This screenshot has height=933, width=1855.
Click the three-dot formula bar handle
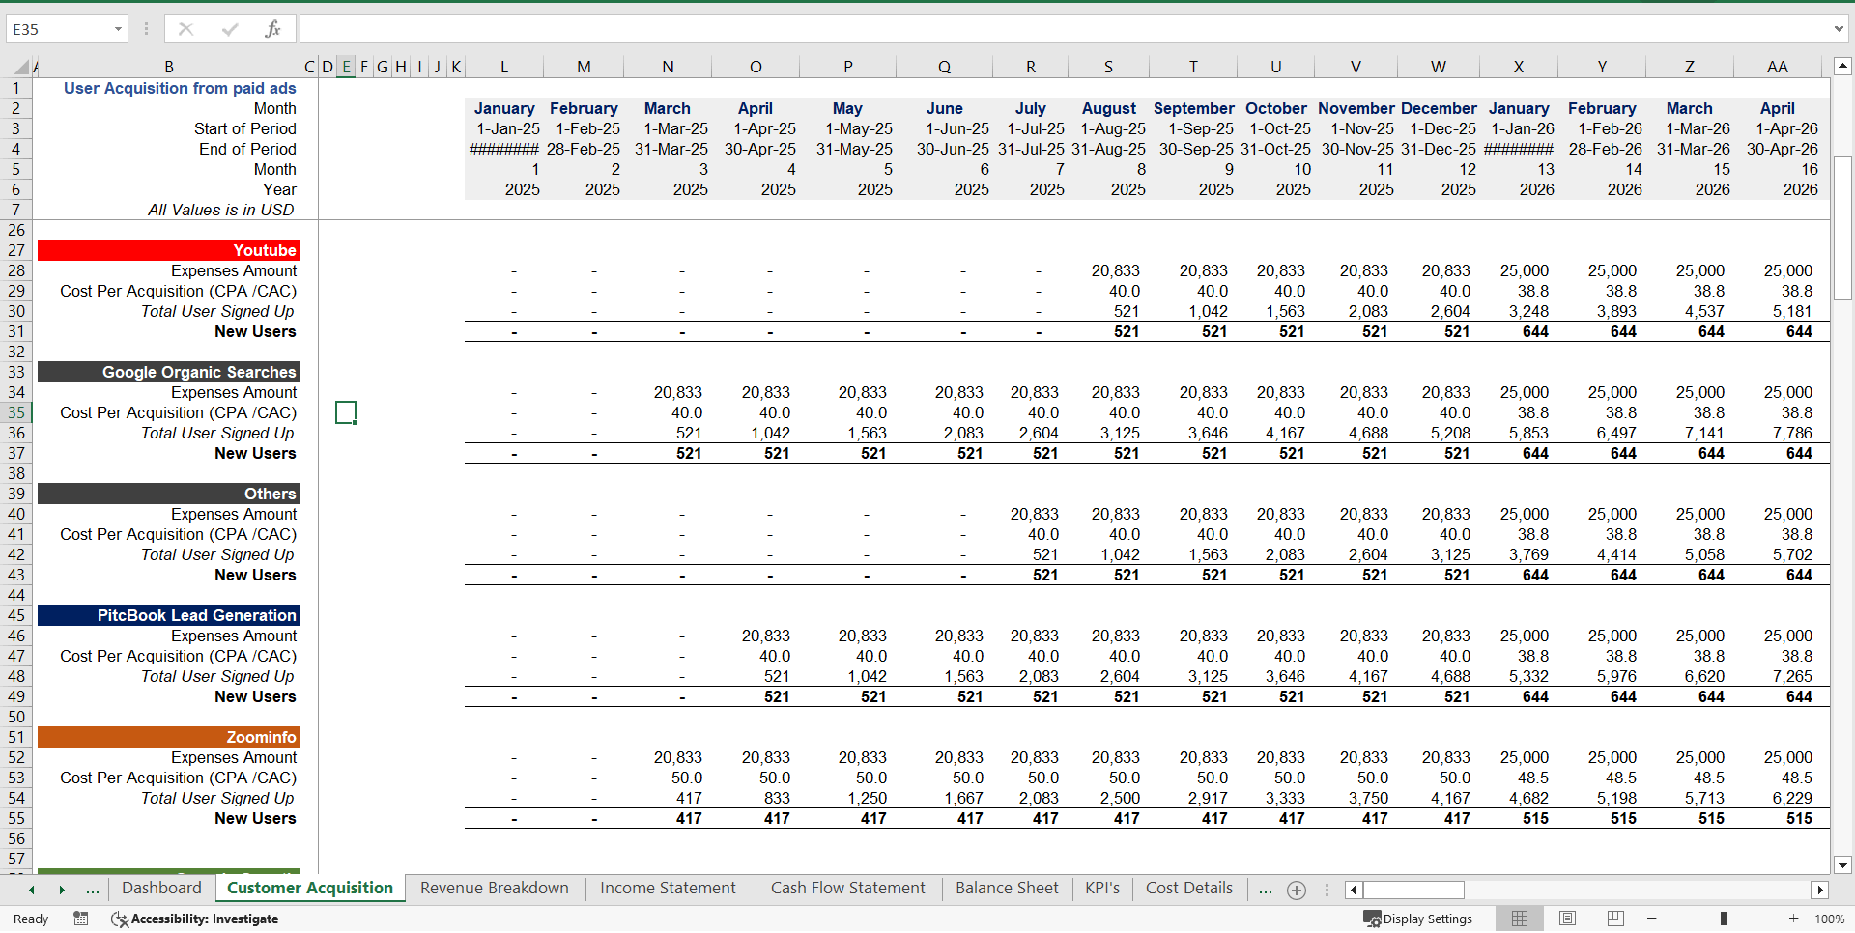(x=146, y=29)
